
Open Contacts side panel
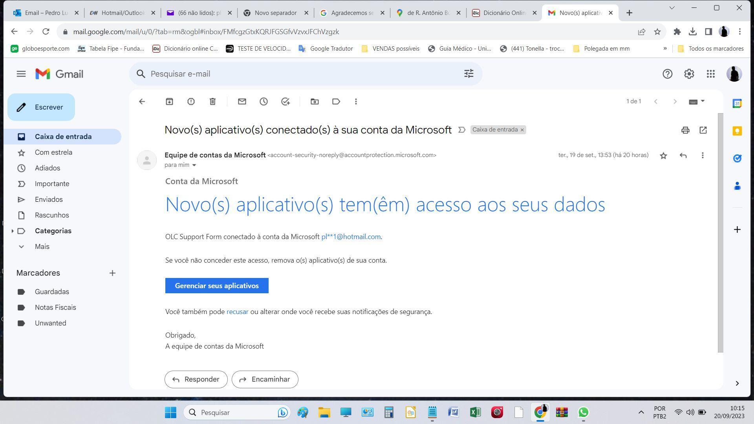click(x=737, y=186)
